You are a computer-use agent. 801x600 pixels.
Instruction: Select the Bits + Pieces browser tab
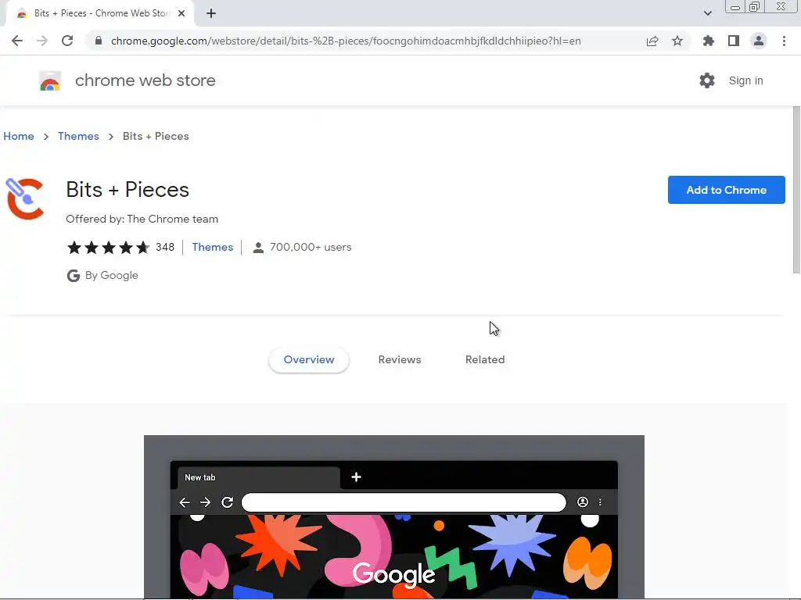click(x=100, y=13)
